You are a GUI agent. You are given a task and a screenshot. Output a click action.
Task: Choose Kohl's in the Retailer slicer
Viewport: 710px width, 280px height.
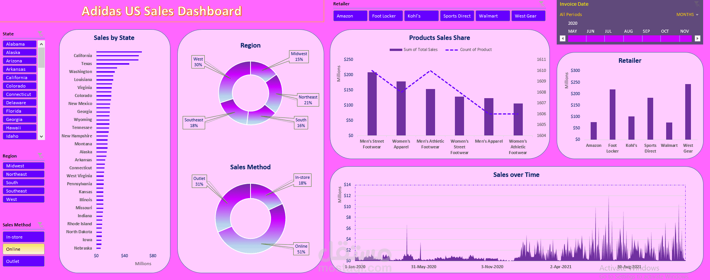[421, 16]
